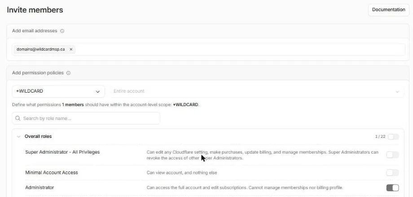This screenshot has height=197, width=413.
Task: Click info icon beside Add permission policies
Action: click(69, 73)
